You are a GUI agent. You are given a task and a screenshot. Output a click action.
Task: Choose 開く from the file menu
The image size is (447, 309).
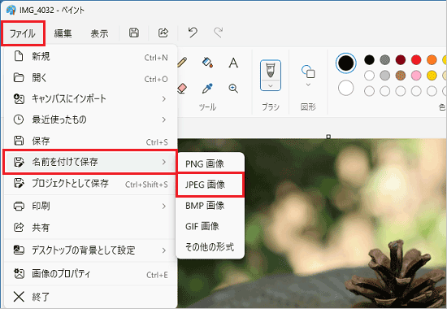(x=91, y=77)
